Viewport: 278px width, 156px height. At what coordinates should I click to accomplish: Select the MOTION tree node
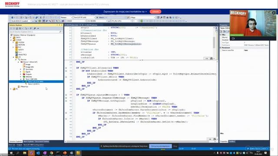(x=21, y=45)
